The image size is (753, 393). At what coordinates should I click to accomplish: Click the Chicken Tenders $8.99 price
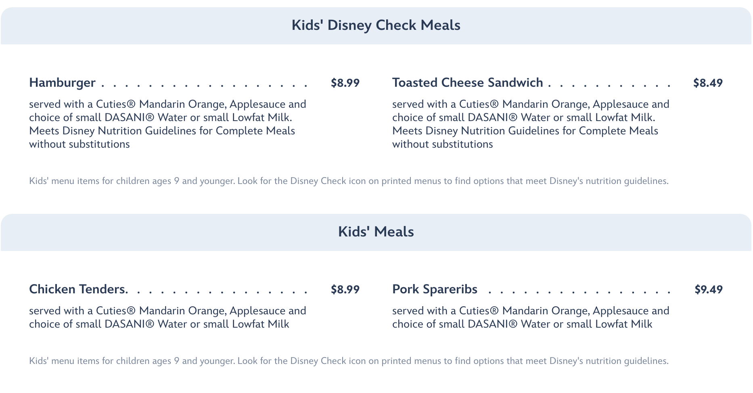click(x=345, y=290)
